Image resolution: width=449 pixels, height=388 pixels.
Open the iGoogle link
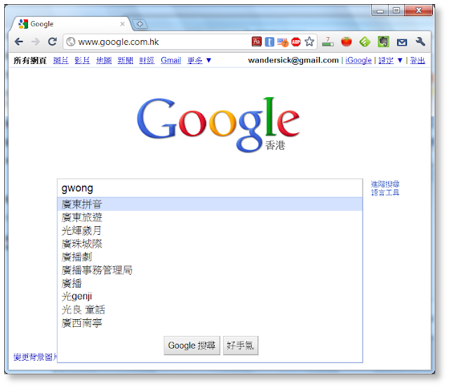tap(358, 60)
